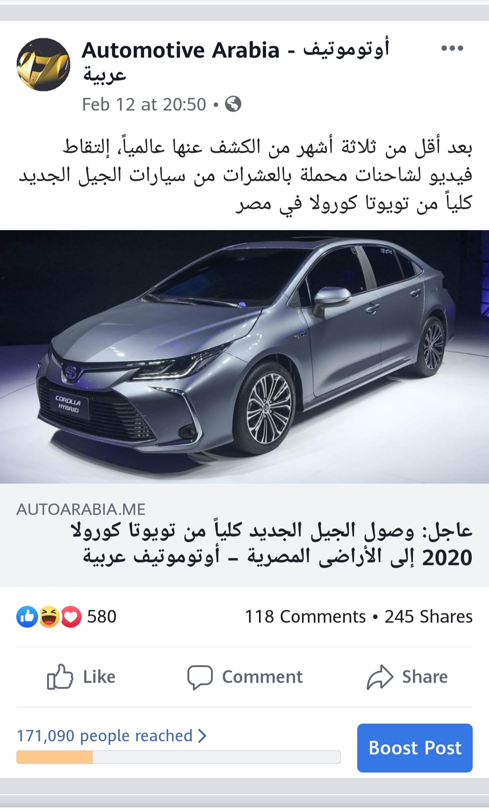The width and height of the screenshot is (489, 810).
Task: View the red heart love reaction
Action: (71, 617)
